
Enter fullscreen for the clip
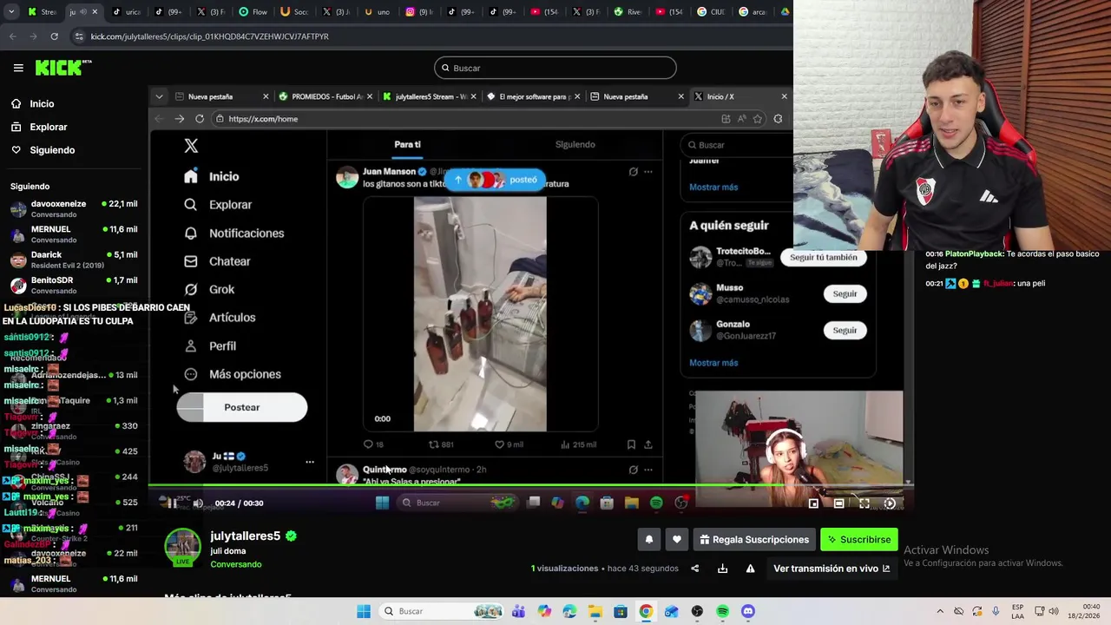864,503
